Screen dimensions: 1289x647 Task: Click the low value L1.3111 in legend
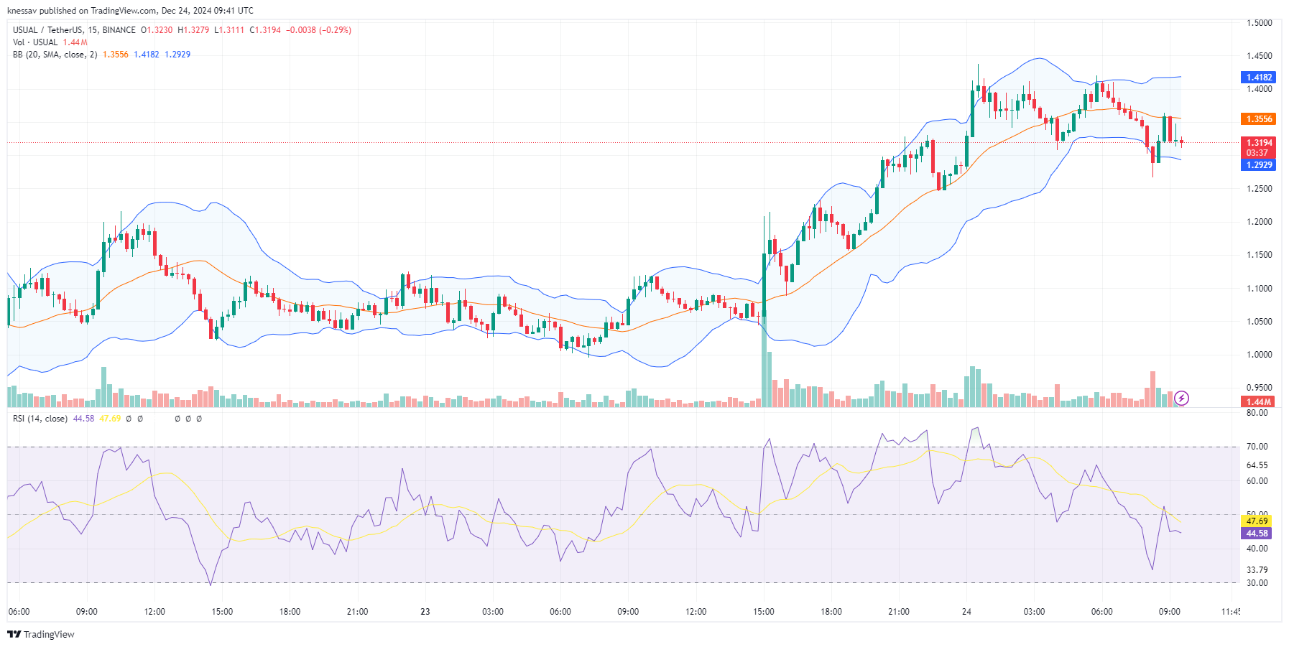(x=229, y=30)
